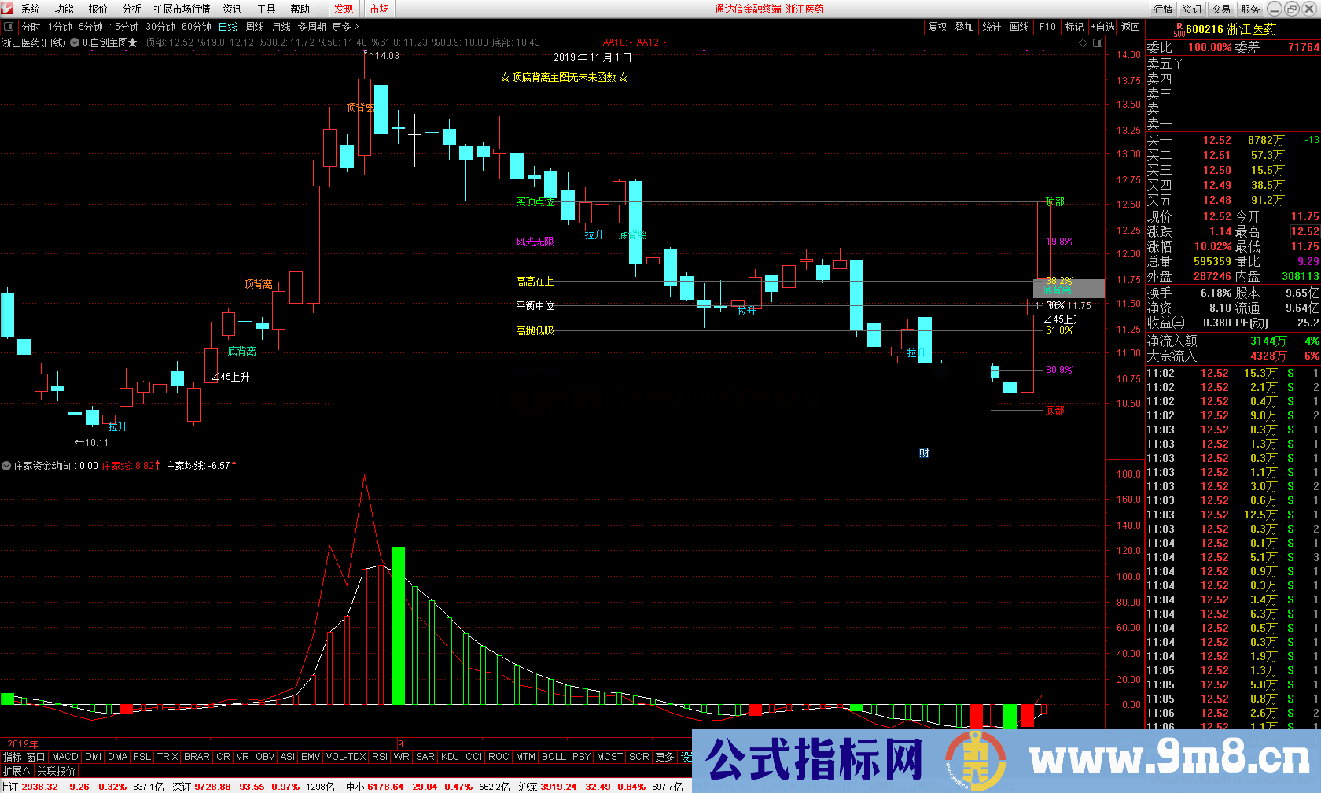Switch to the 市场 tab
This screenshot has width=1321, height=793.
pyautogui.click(x=380, y=9)
